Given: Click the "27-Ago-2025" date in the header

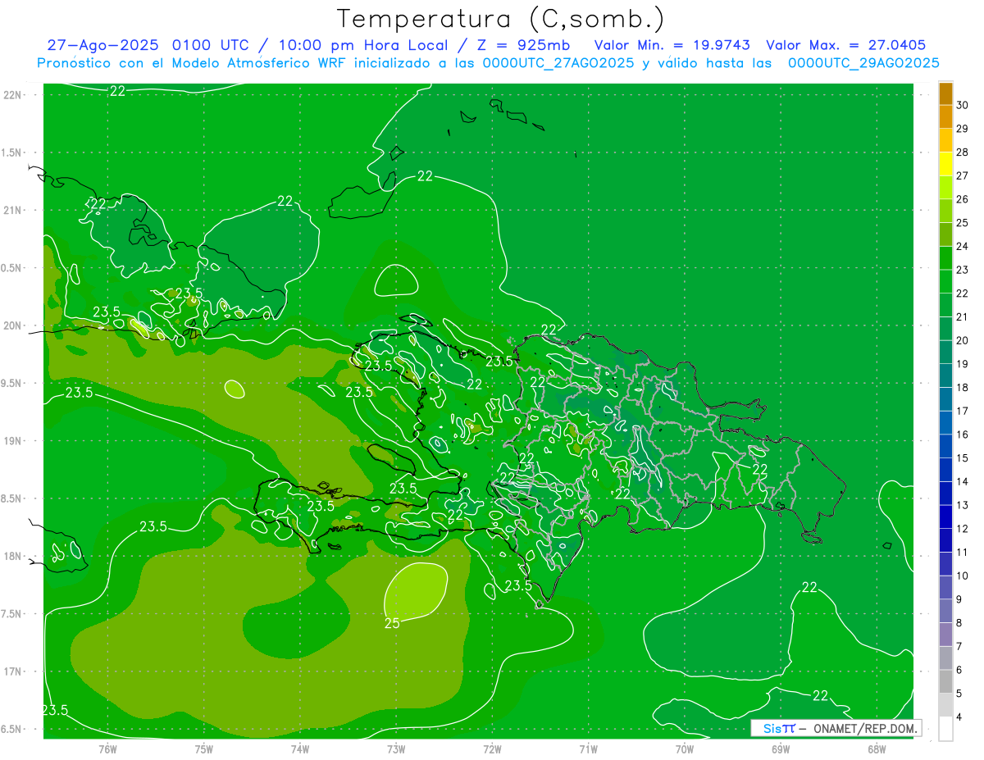Looking at the screenshot, I should (x=102, y=45).
